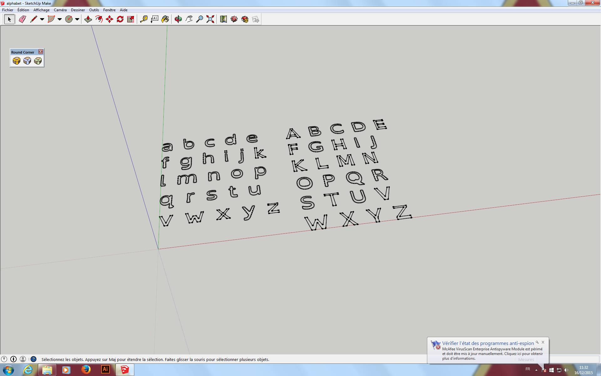Open the 3D Warehouse icon
The width and height of the screenshot is (601, 376).
(234, 19)
